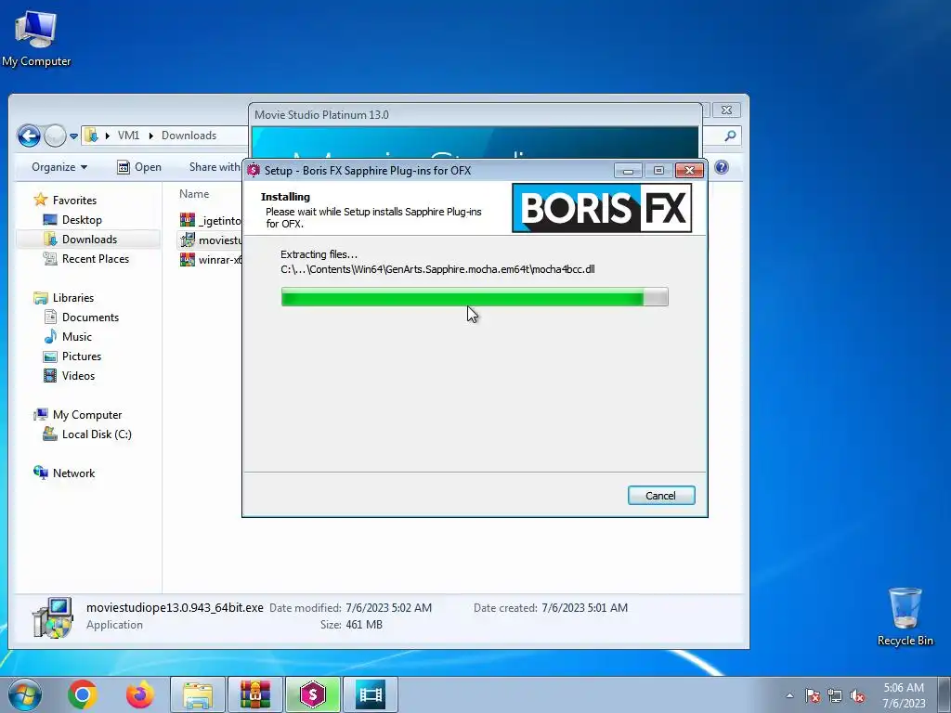Select the winrar-x64 file
Screen dimensions: 951x713
coord(211,260)
